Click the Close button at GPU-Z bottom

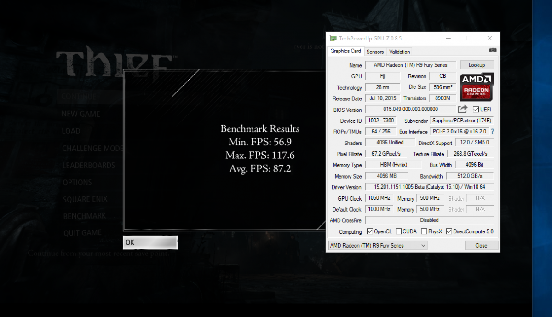tap(481, 246)
